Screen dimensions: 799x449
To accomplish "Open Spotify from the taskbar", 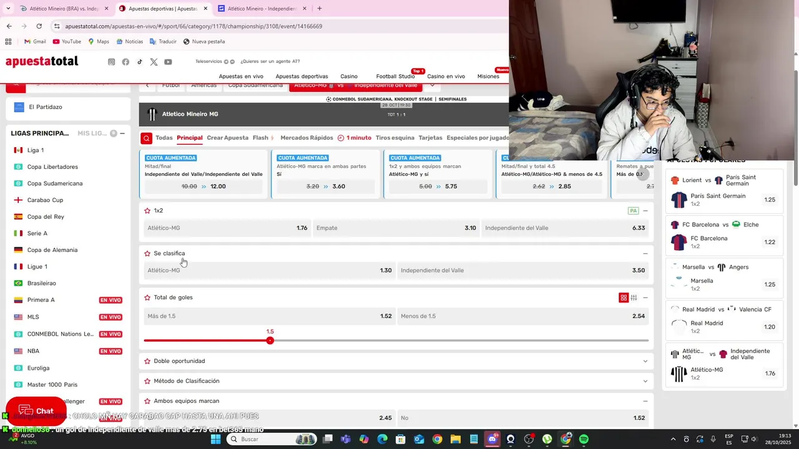I will 584,439.
